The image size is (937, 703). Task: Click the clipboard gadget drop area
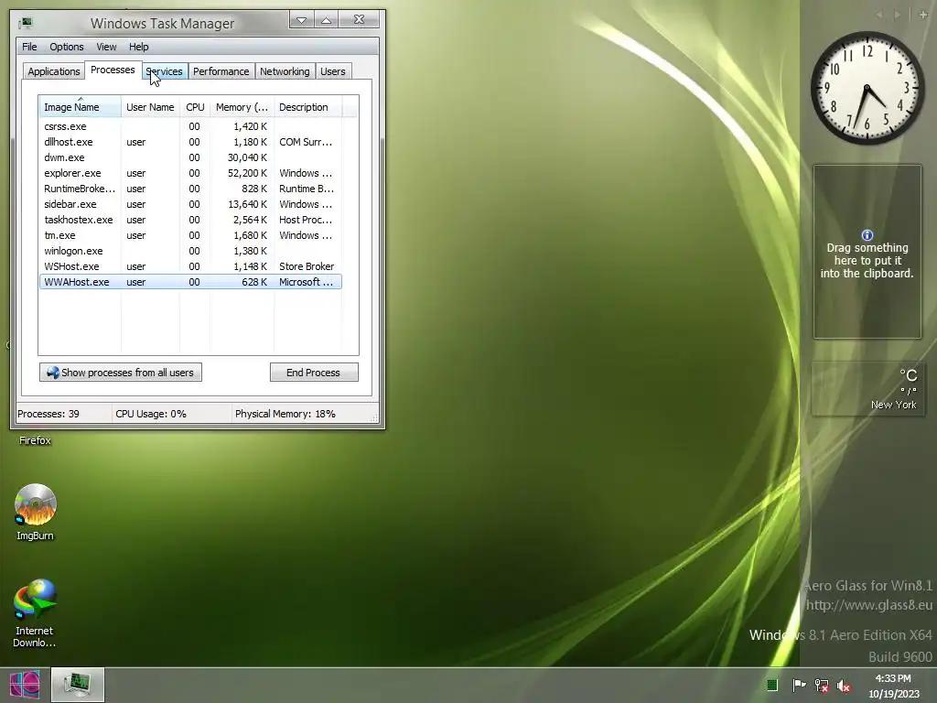(867, 252)
